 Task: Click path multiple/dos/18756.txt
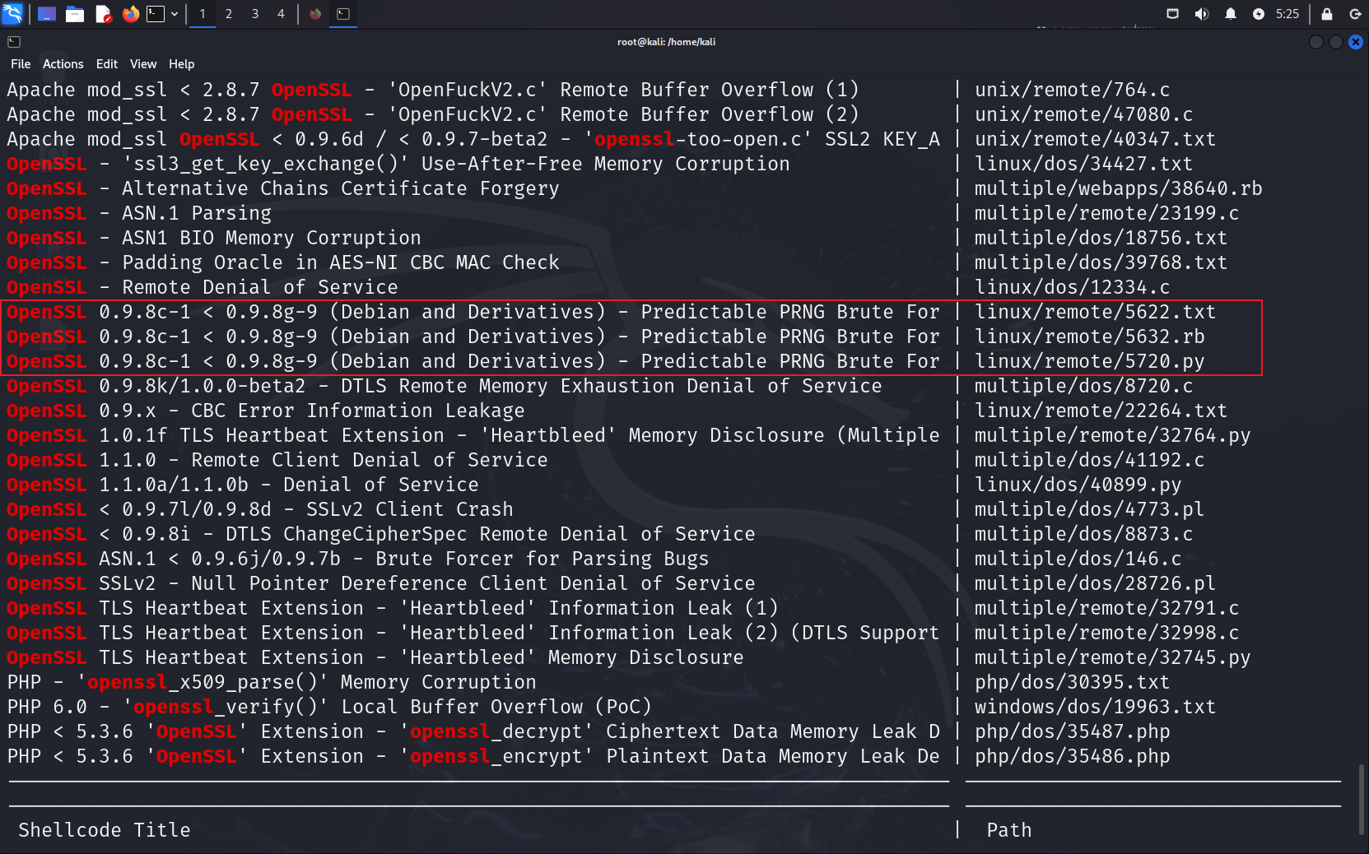tap(1101, 238)
